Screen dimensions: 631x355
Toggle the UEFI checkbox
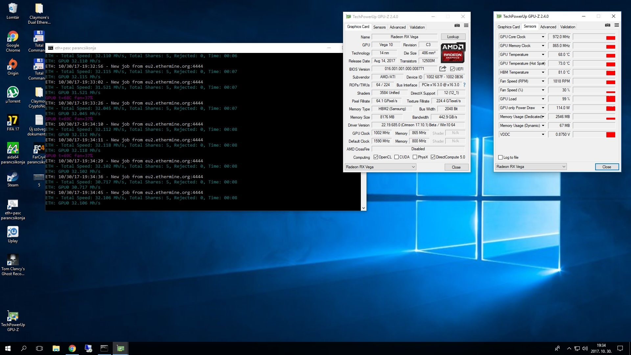(x=452, y=69)
